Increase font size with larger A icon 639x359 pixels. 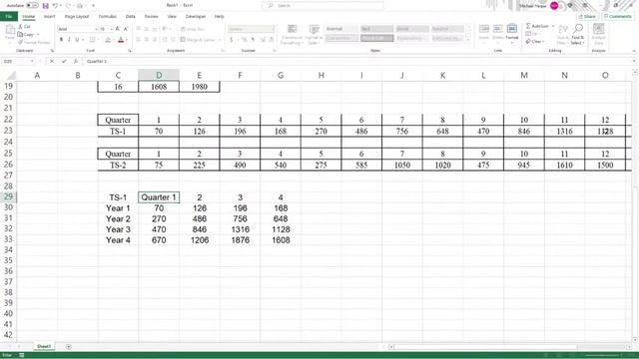tap(118, 29)
